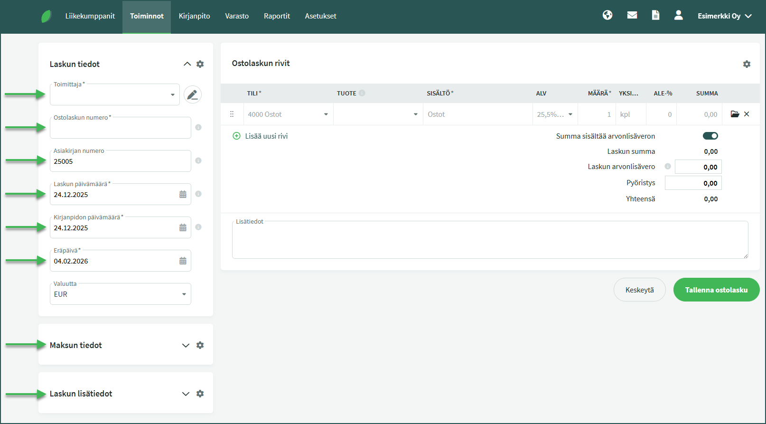Open the envelope messages icon
The width and height of the screenshot is (766, 424).
(x=632, y=15)
